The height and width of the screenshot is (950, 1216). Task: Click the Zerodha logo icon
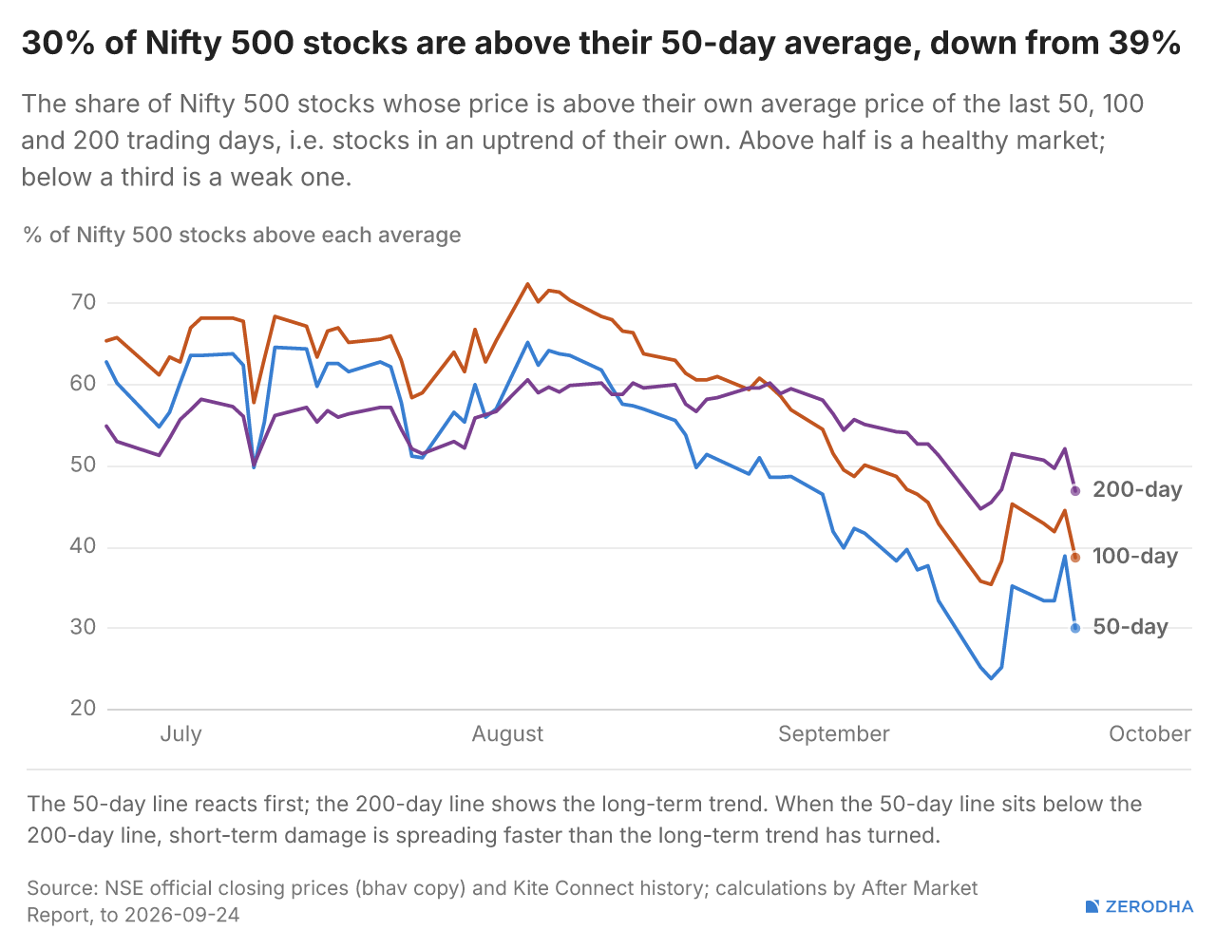click(1092, 906)
